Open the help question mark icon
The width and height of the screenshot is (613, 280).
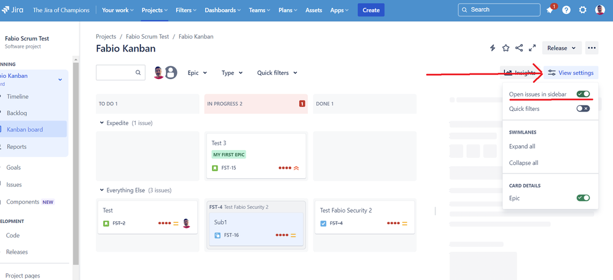tap(566, 10)
